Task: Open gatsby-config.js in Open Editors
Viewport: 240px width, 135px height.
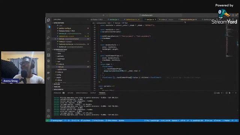Action: click(x=65, y=28)
